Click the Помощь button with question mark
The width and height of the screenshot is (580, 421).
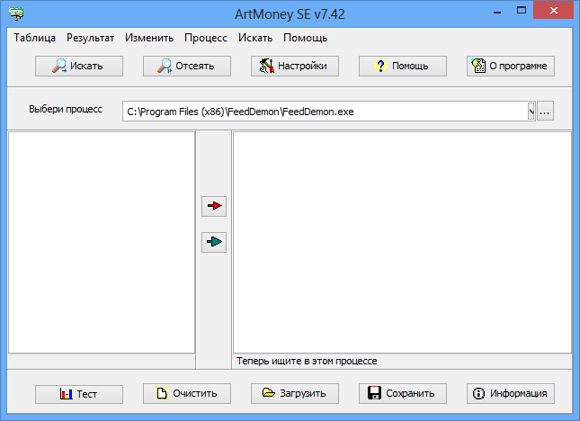pos(403,66)
